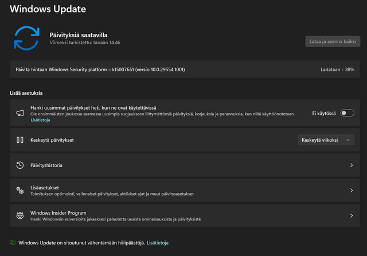The image size is (367, 256).
Task: Enable the Hanki uusimmat päivitykset toggle
Action: click(347, 113)
